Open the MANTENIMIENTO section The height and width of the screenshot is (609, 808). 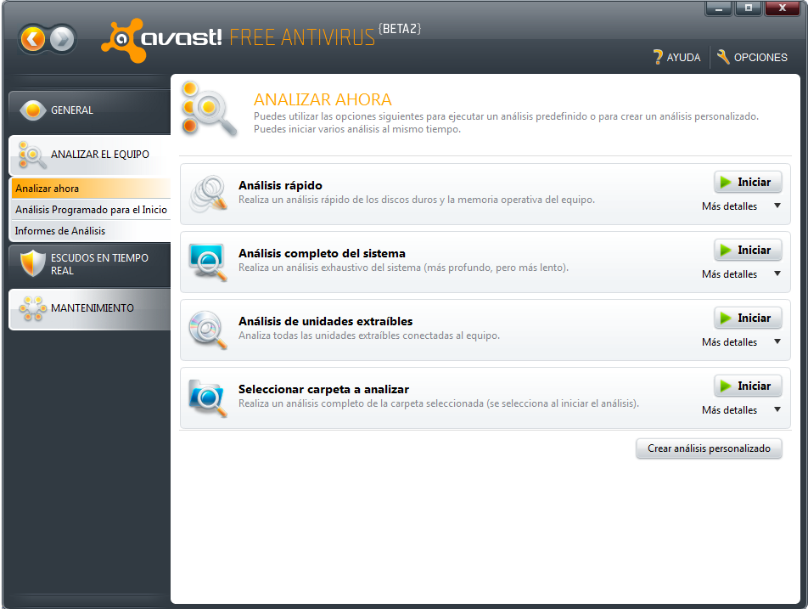[x=90, y=308]
